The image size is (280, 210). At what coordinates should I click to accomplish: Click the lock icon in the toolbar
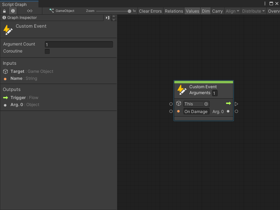point(3,11)
